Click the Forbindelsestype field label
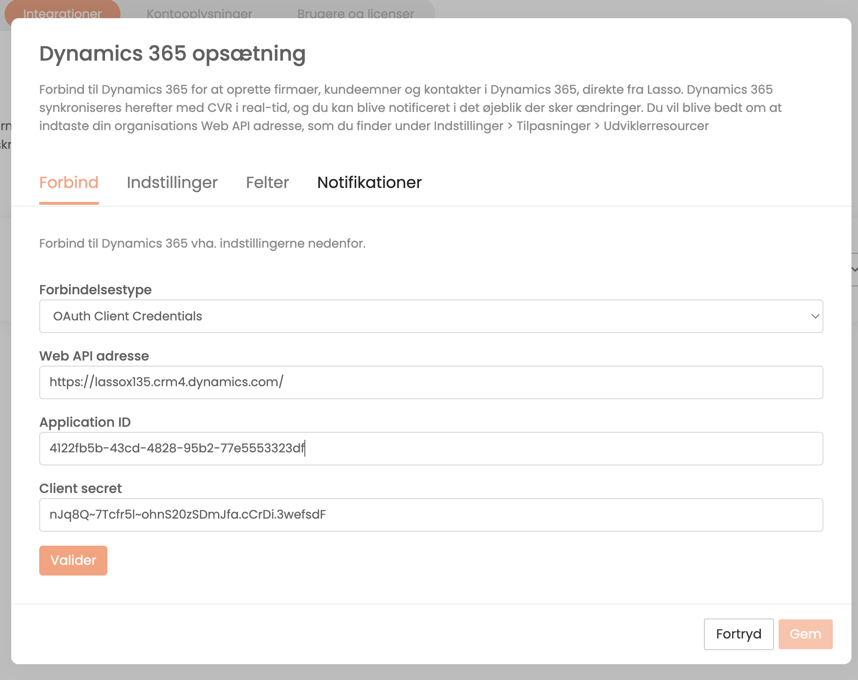The image size is (858, 680). pos(95,290)
